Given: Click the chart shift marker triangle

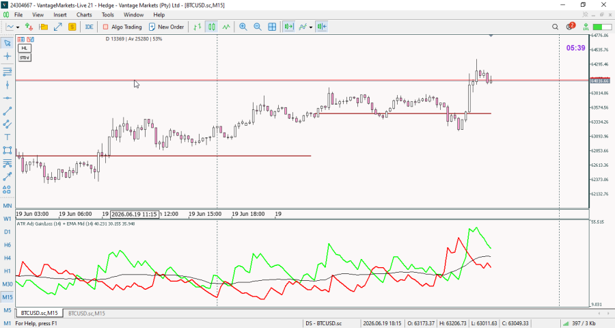Looking at the screenshot, I should [x=491, y=36].
